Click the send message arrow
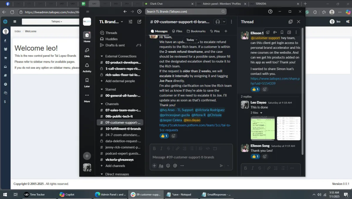 pos(221,166)
